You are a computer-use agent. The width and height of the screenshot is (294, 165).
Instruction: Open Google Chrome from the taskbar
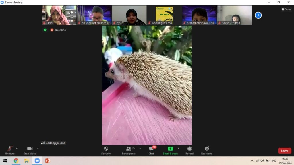[16, 161]
